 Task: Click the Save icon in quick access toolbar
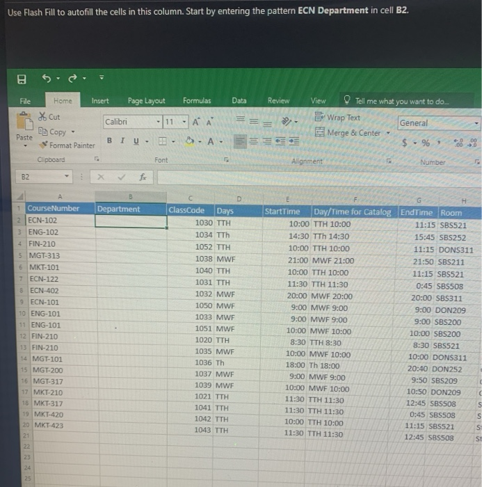[x=22, y=79]
